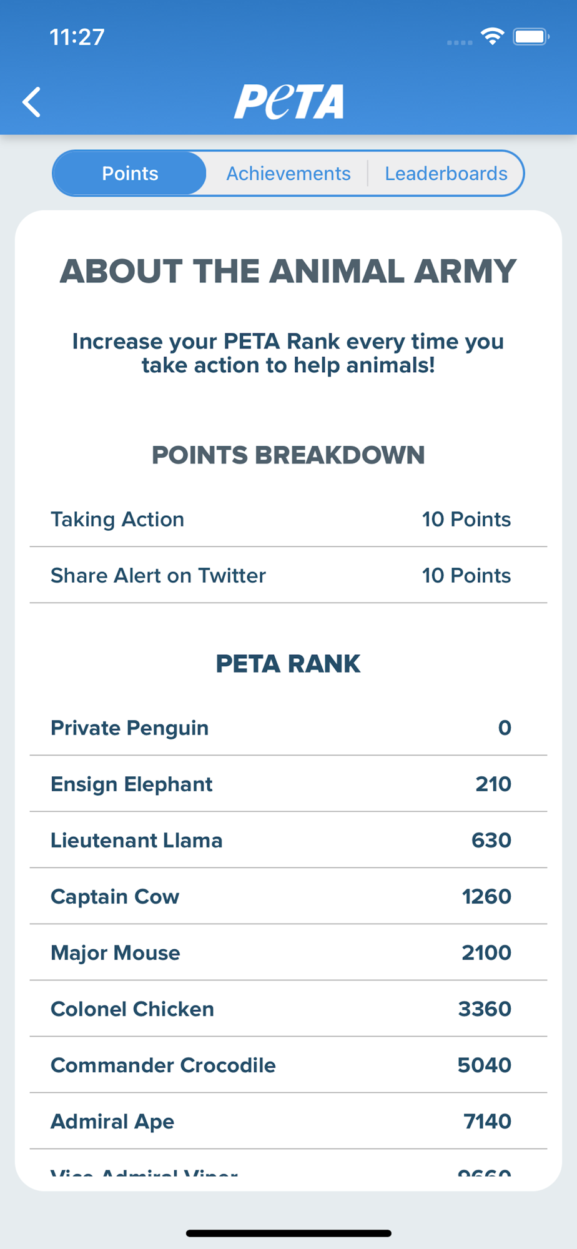Select the Private Penguin rank row
This screenshot has width=577, height=1249.
point(288,728)
